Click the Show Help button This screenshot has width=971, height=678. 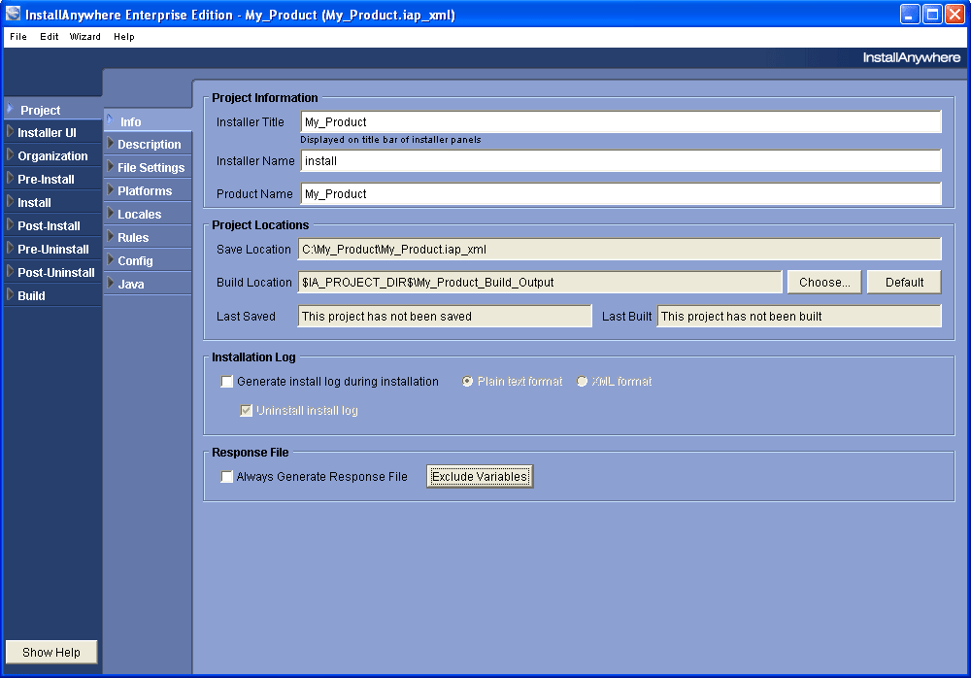(x=50, y=652)
